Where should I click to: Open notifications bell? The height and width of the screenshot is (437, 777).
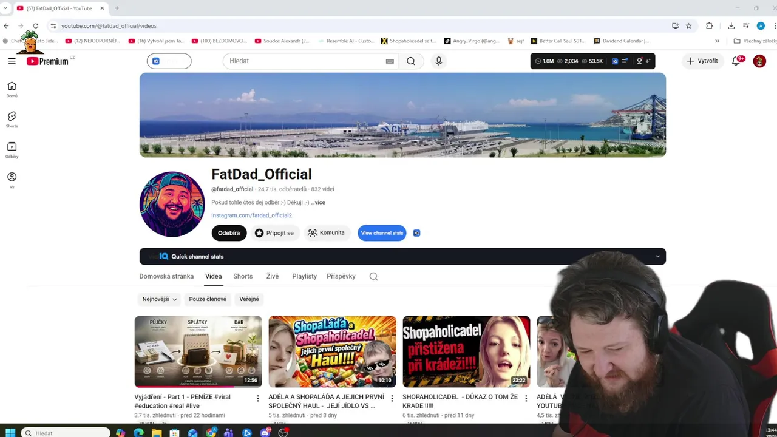(x=736, y=61)
